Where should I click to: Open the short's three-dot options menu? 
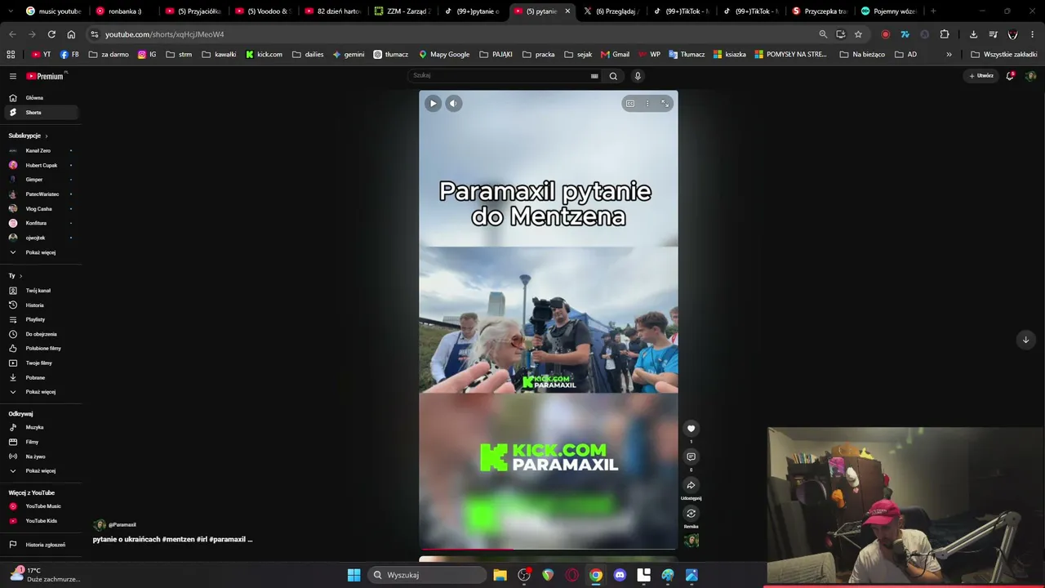click(x=647, y=104)
